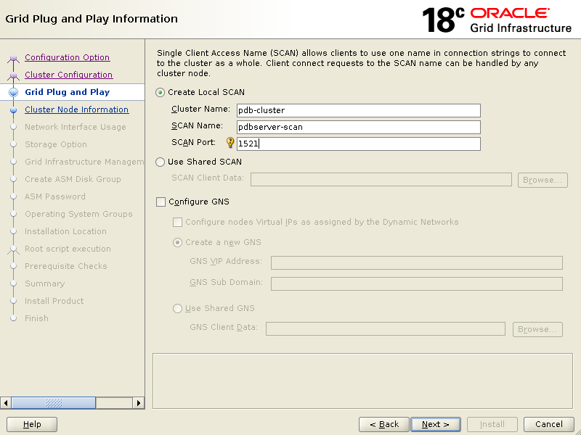Screen dimensions: 581x435
Task: Click the Install Product step text
Action: point(54,301)
